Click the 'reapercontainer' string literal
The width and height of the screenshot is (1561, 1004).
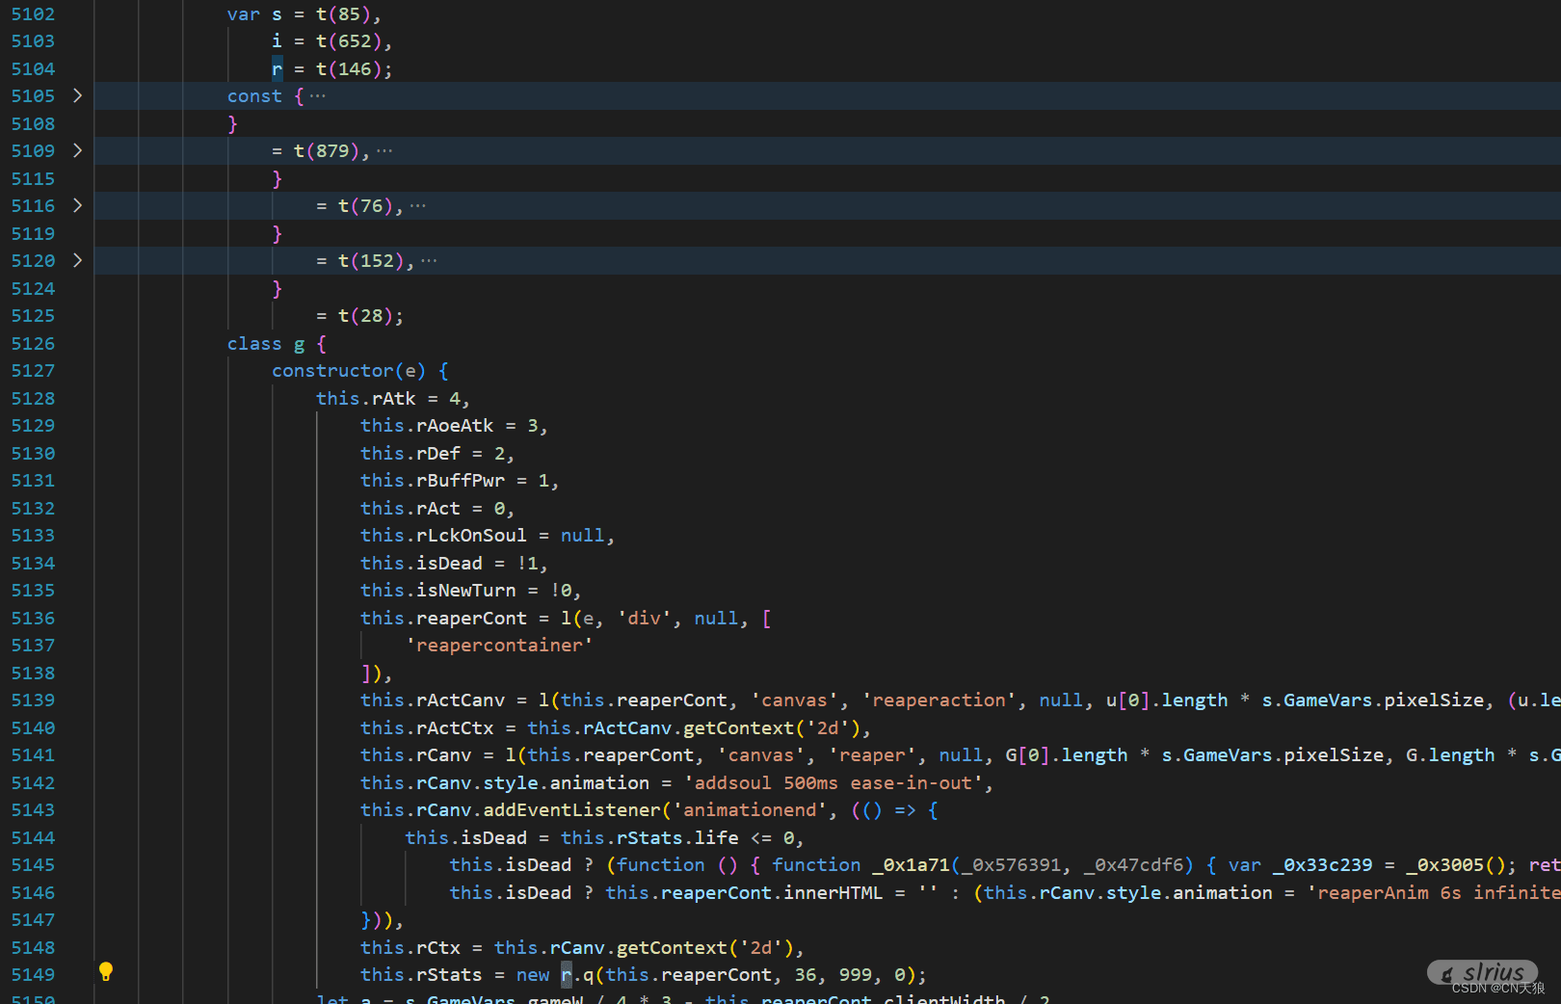[x=499, y=646]
